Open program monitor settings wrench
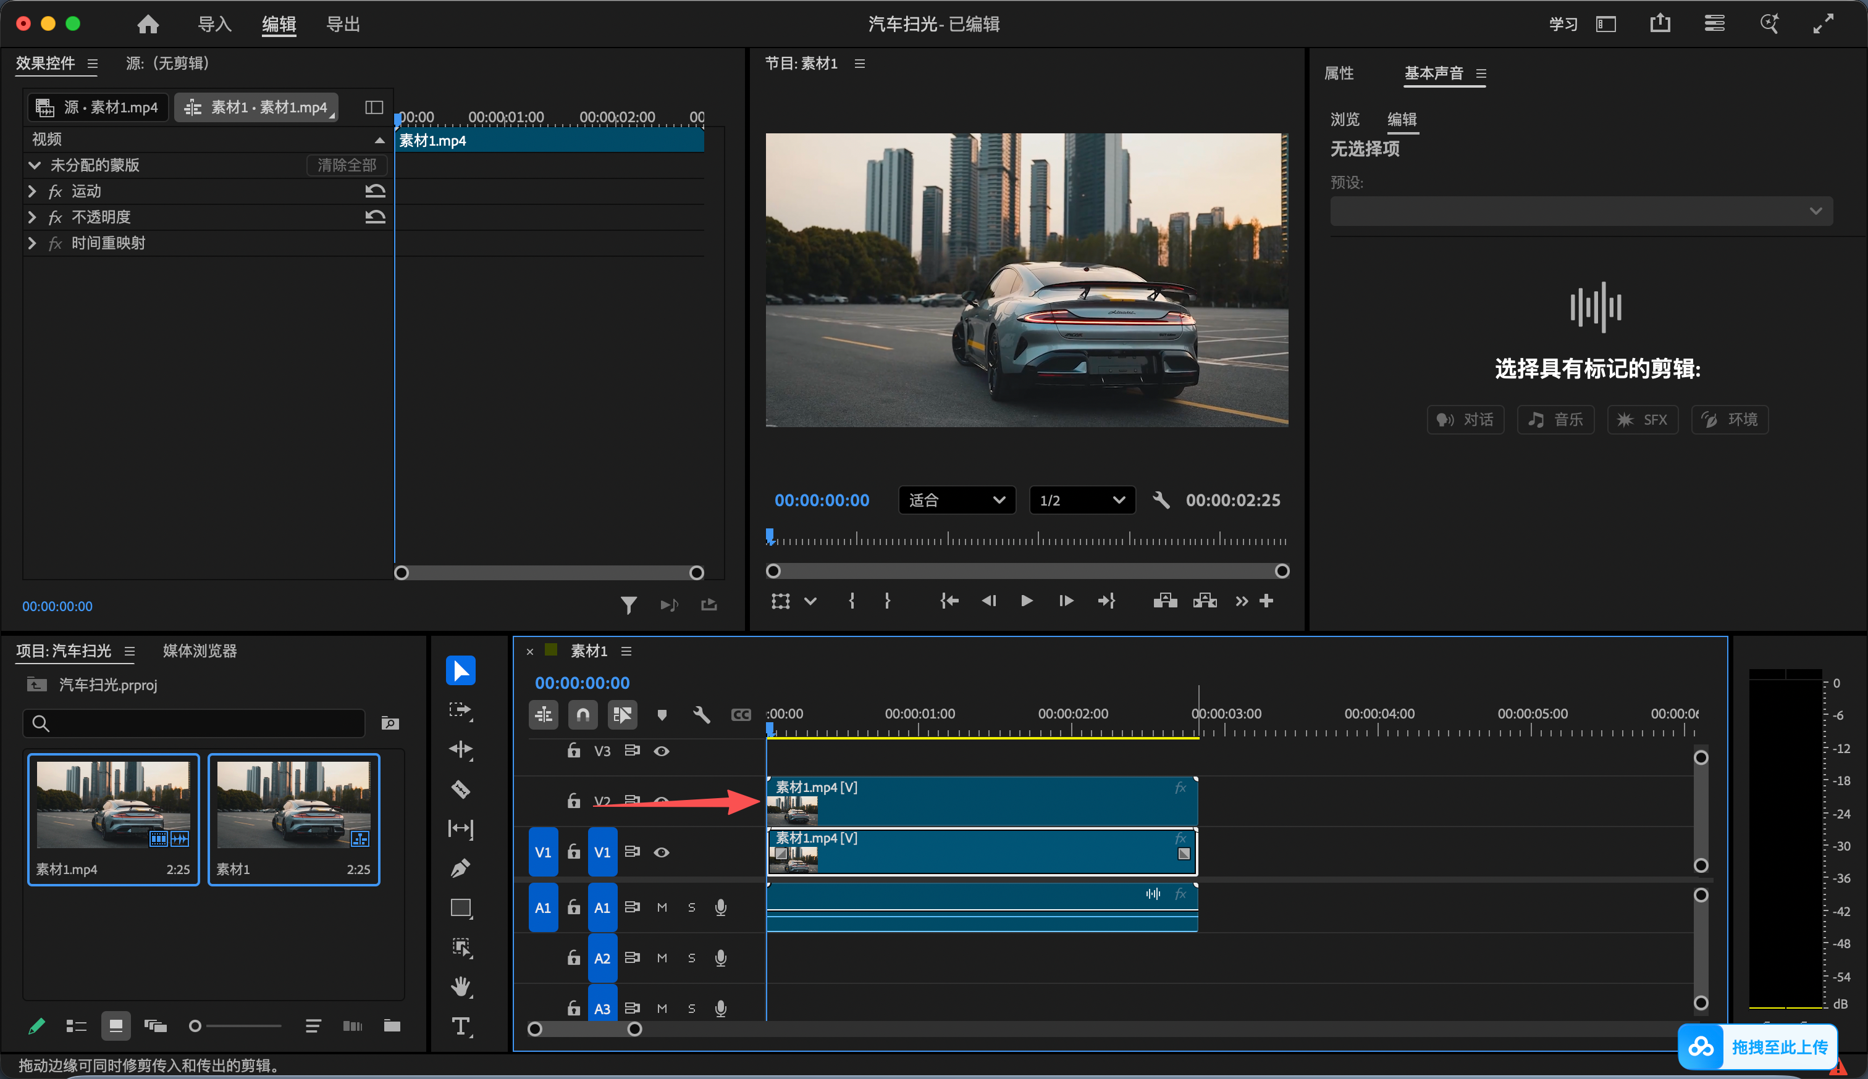This screenshot has width=1868, height=1079. 1161,501
